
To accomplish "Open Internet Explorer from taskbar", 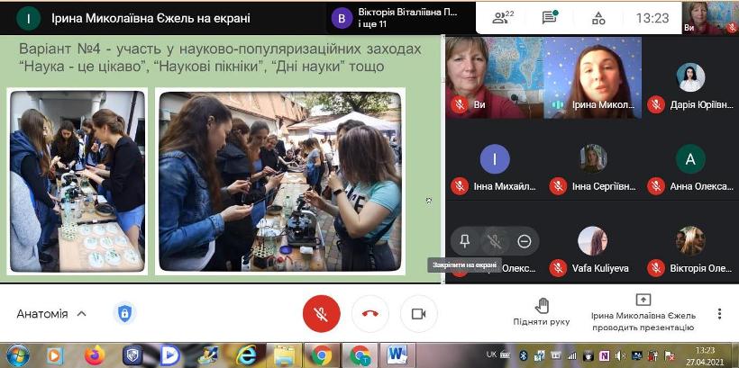I will coord(246,355).
